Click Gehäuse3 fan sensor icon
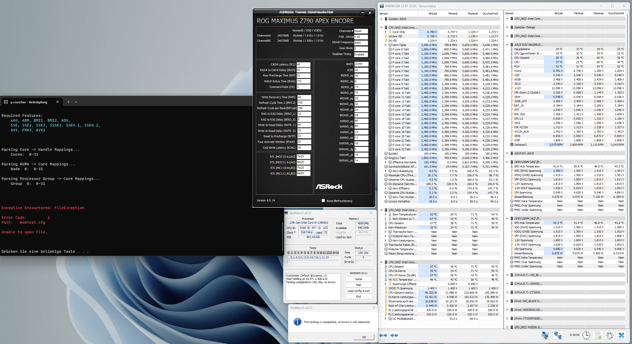632x344 pixels. (x=512, y=145)
